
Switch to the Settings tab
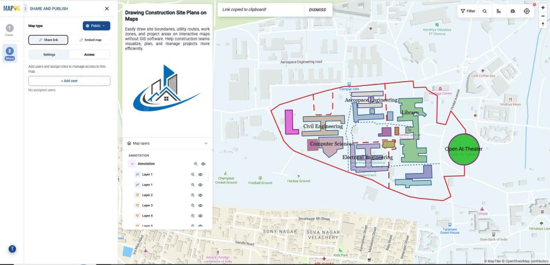click(x=49, y=55)
